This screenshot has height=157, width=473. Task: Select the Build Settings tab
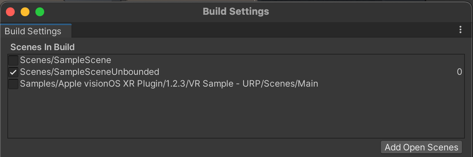pos(33,31)
